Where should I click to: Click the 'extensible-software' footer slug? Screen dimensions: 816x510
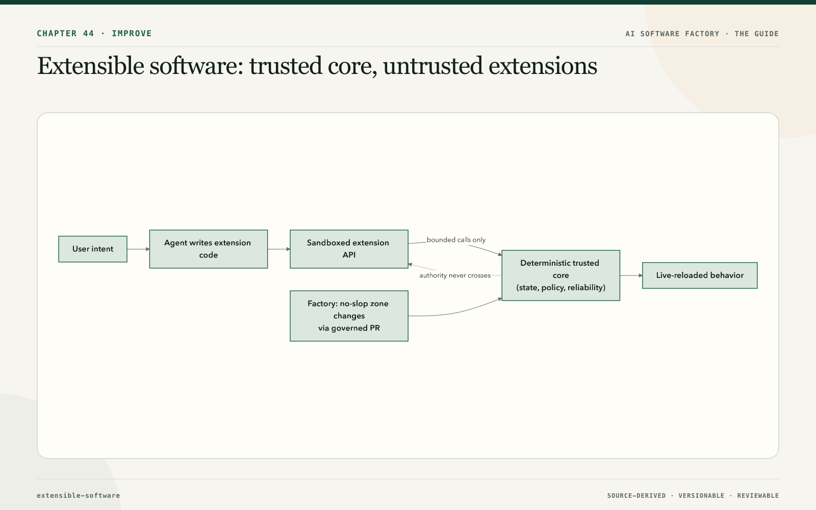79,495
